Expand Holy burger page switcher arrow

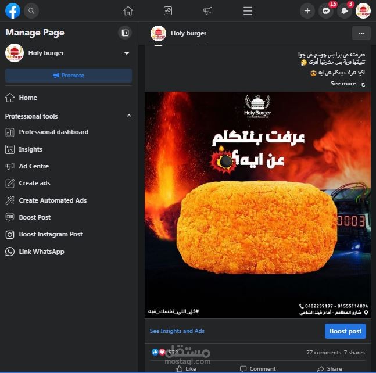127,53
